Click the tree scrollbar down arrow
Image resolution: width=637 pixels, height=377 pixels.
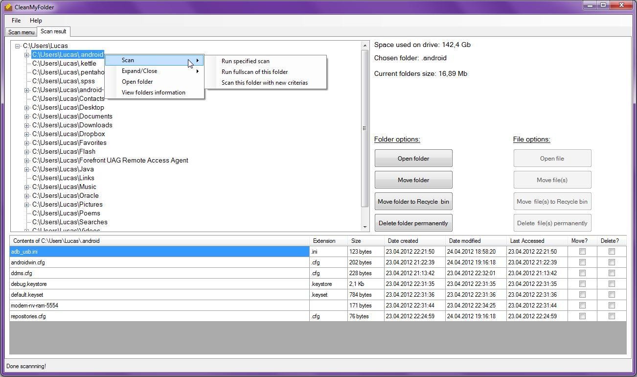[x=364, y=227]
